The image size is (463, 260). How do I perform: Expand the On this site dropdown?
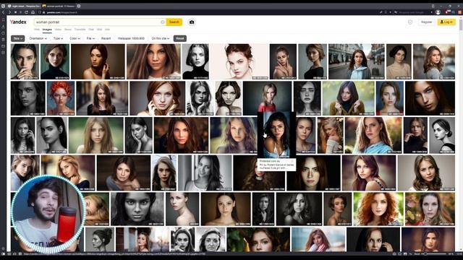pos(161,38)
